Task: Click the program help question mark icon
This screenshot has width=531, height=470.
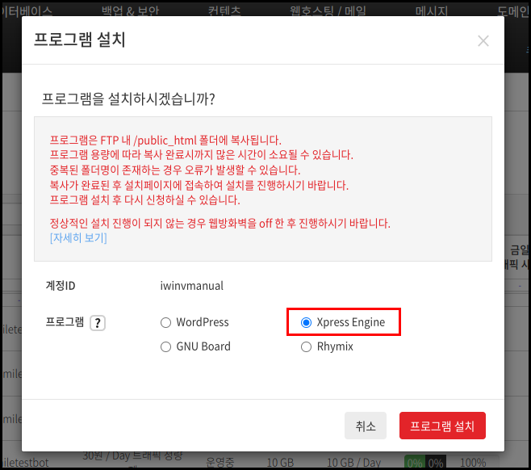Action: (98, 323)
